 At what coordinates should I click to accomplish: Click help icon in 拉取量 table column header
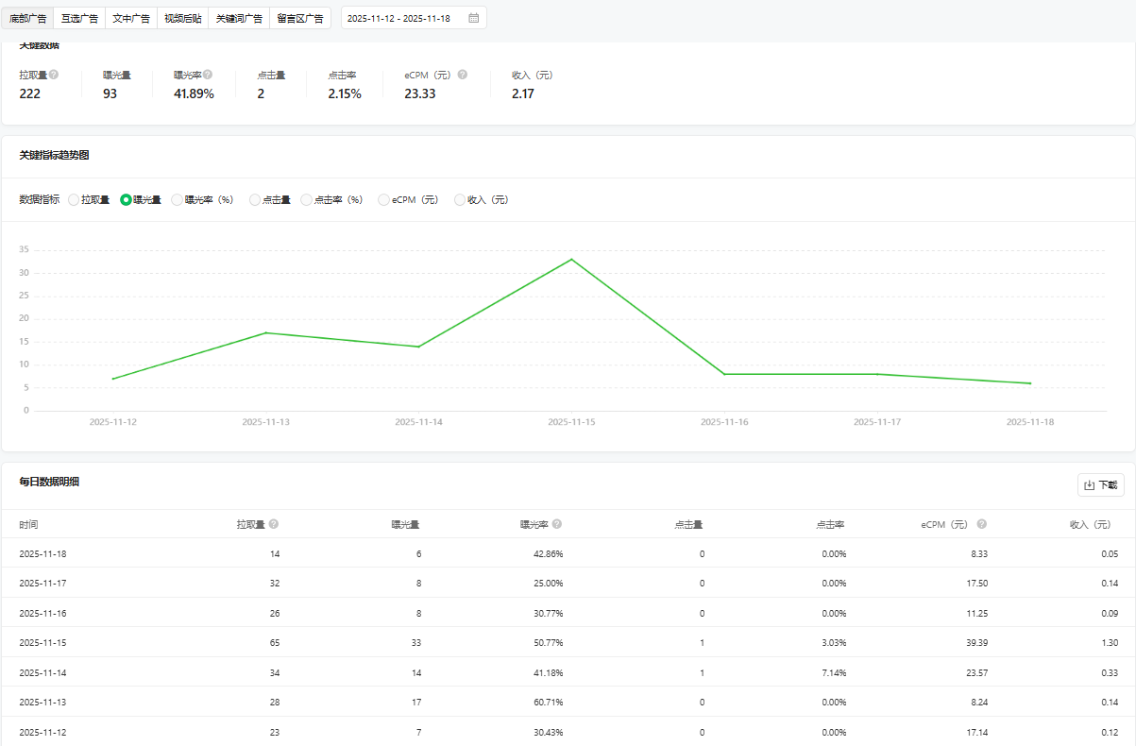[x=274, y=524]
